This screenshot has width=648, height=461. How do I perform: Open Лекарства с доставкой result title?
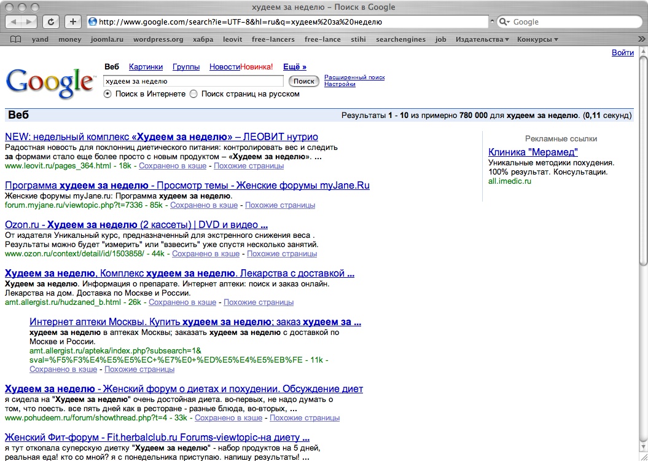(180, 274)
